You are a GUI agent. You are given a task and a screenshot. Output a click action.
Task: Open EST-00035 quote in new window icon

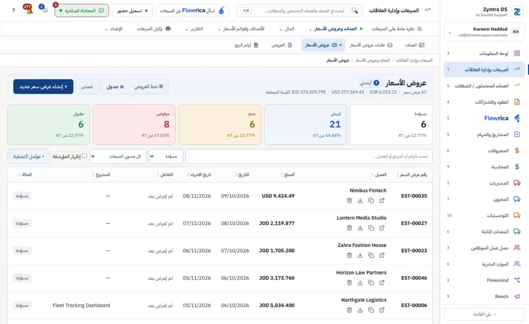click(x=381, y=201)
